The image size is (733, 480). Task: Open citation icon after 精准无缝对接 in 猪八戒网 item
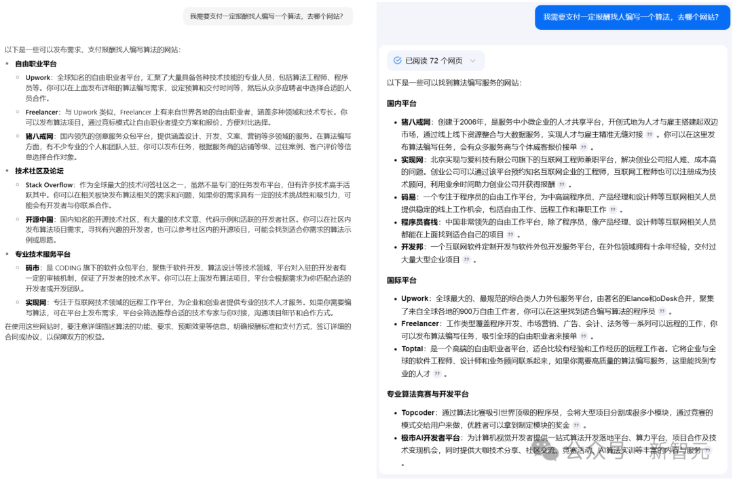click(650, 134)
